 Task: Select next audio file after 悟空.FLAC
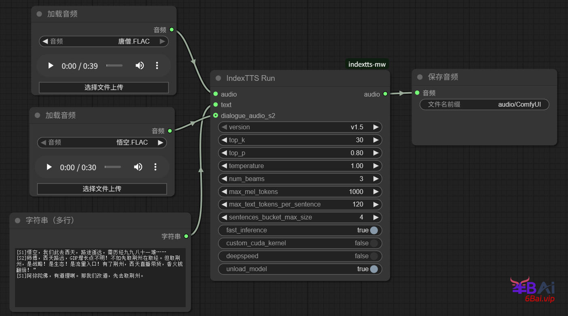[161, 143]
